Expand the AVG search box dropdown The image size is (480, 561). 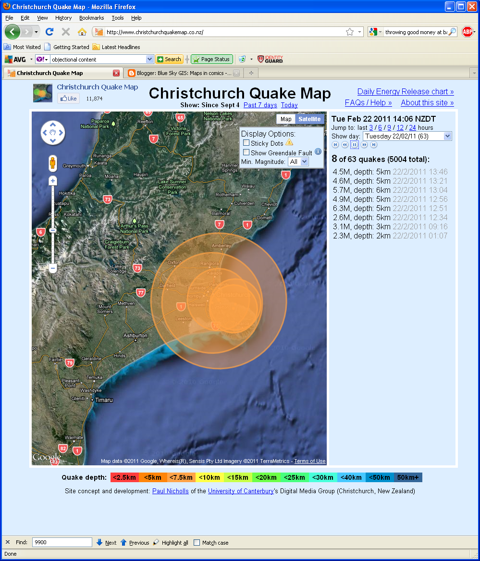click(149, 59)
